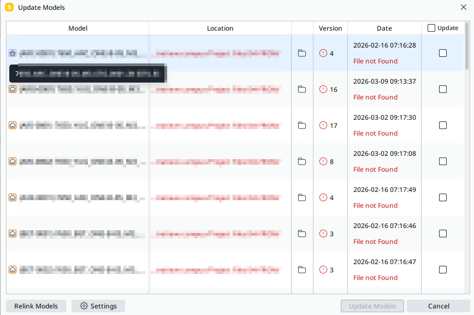Click the Update Models button
474x315 pixels.
[x=372, y=306]
